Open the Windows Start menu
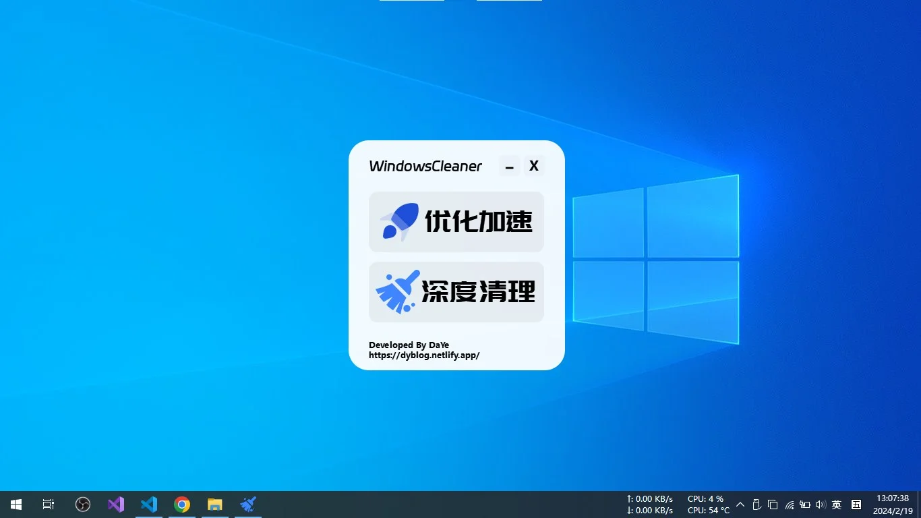Viewport: 921px width, 518px height. click(16, 505)
